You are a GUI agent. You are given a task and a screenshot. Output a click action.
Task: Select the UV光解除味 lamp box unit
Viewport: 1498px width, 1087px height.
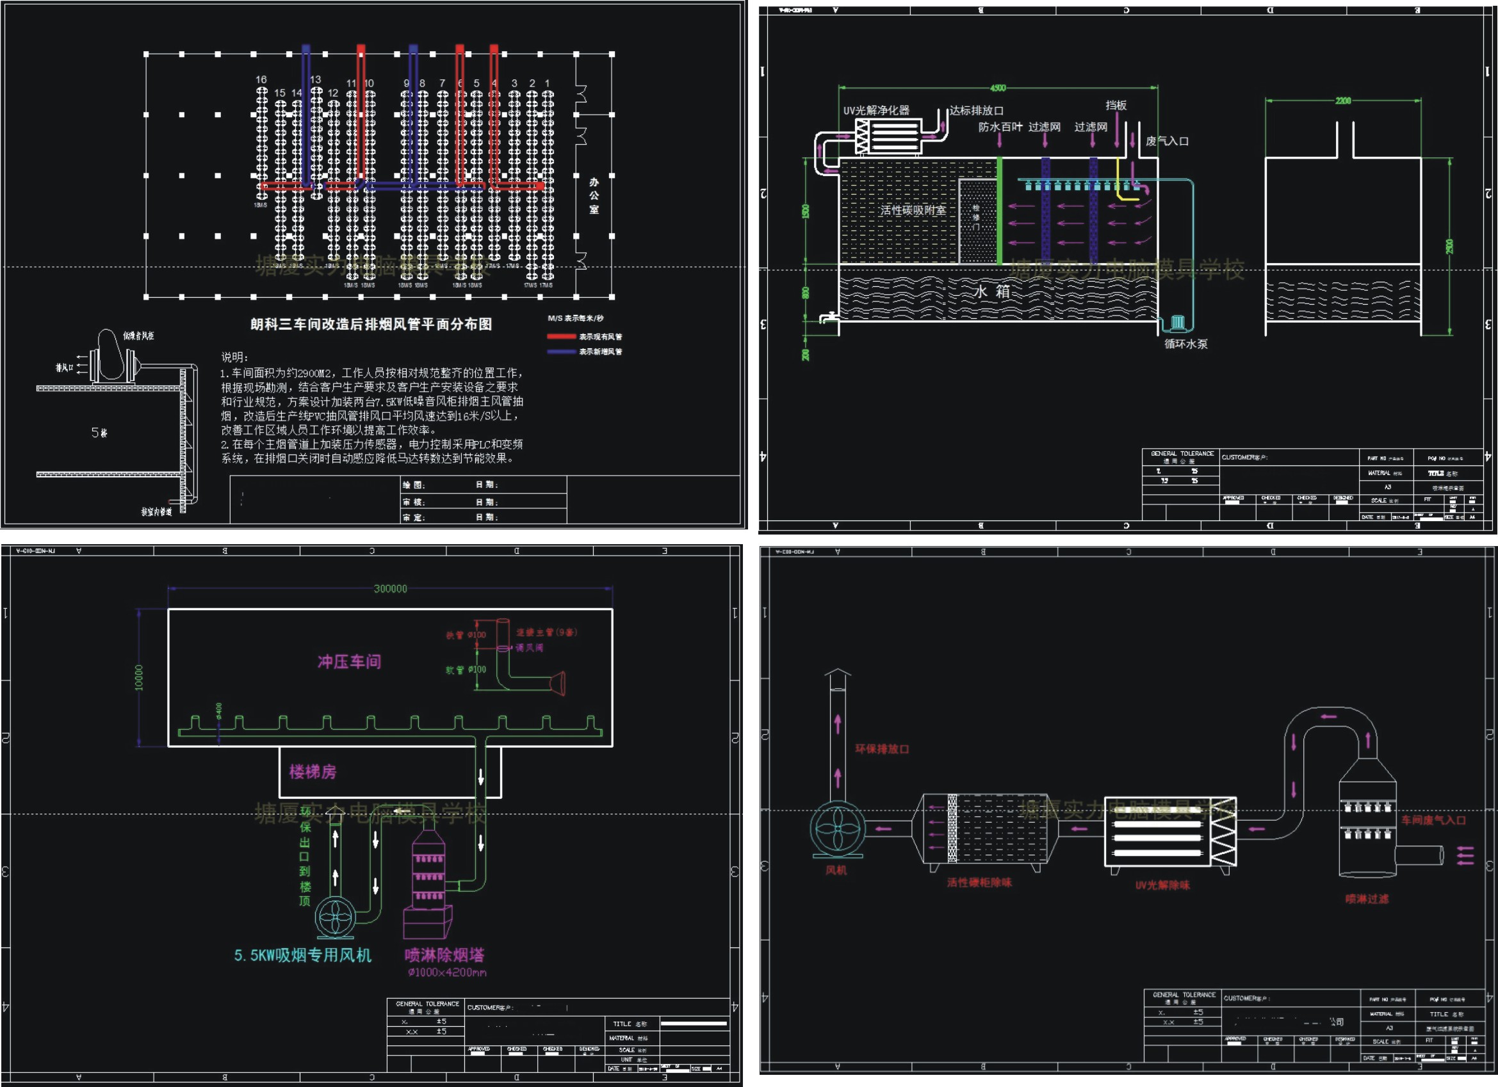[1169, 832]
